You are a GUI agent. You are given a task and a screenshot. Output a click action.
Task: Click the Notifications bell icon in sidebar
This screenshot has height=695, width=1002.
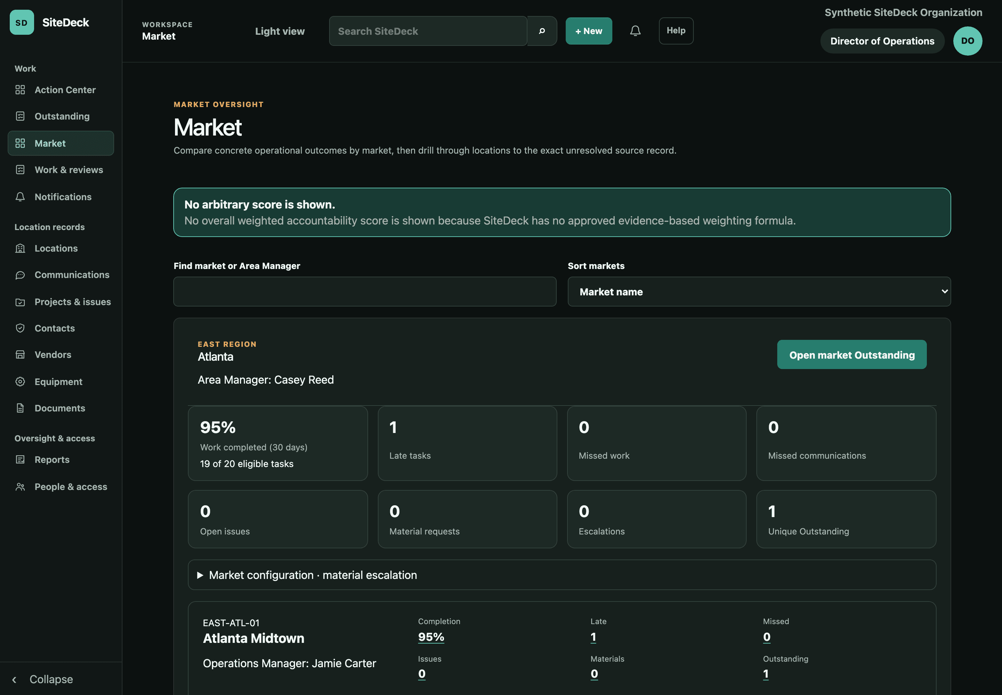coord(20,197)
